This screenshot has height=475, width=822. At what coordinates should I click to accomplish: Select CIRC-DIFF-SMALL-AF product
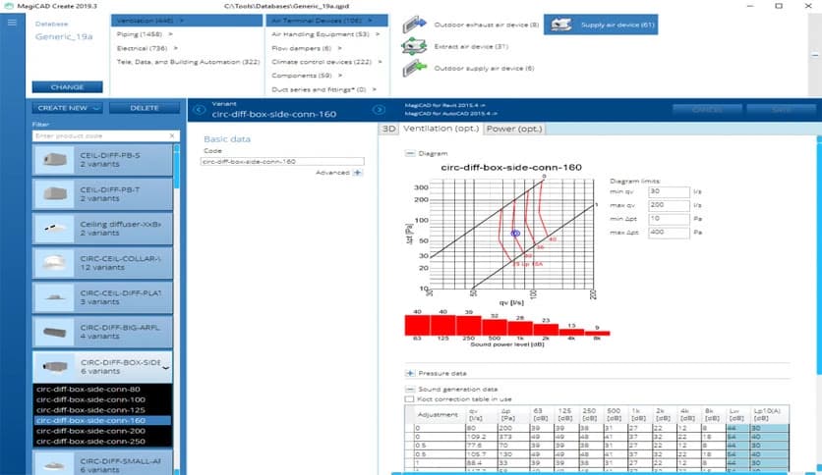(102, 464)
